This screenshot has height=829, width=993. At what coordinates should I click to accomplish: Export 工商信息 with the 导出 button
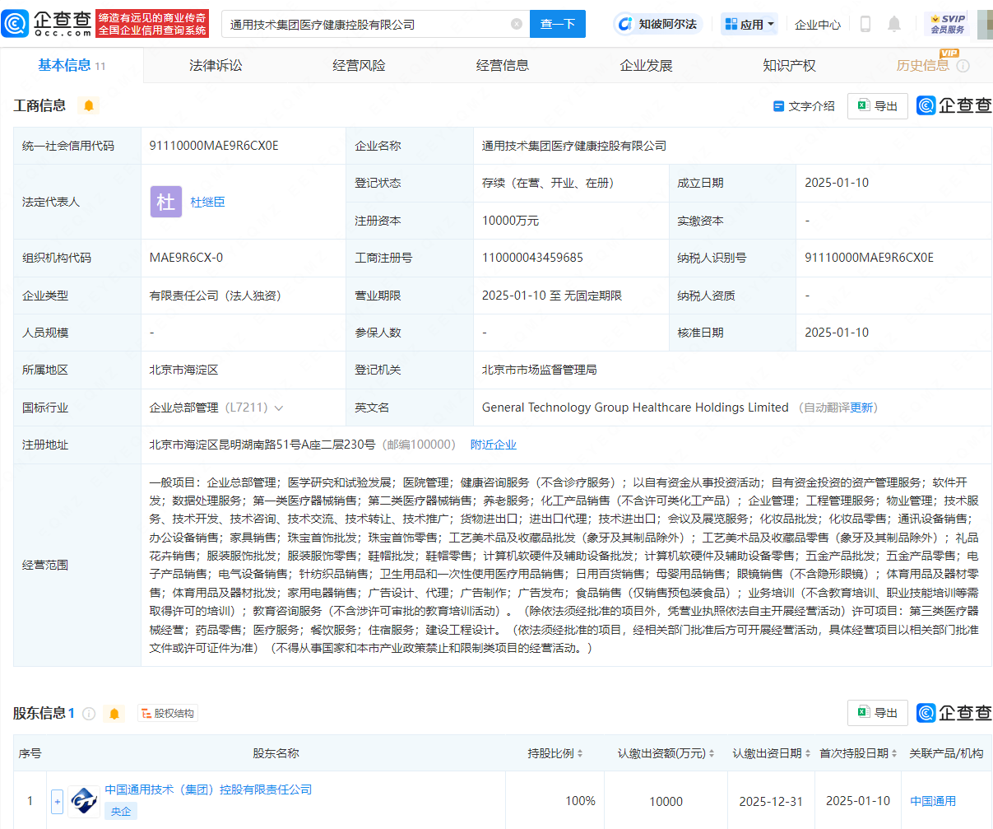878,106
